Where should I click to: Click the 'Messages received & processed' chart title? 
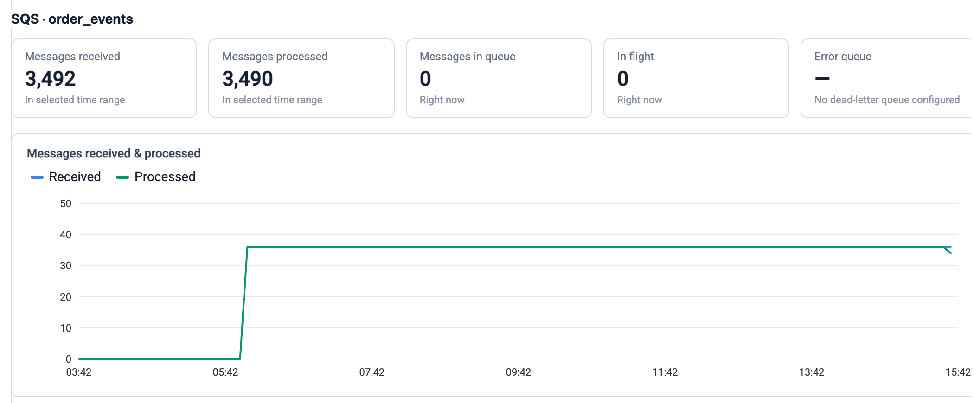coord(114,153)
